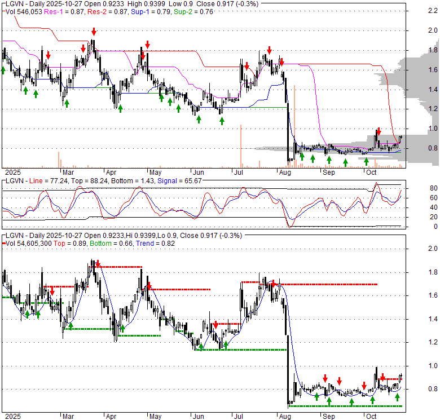Select the 'Sup-2 = 0.76' legend text
Image resolution: width=440 pixels, height=420 pixels.
(193, 12)
